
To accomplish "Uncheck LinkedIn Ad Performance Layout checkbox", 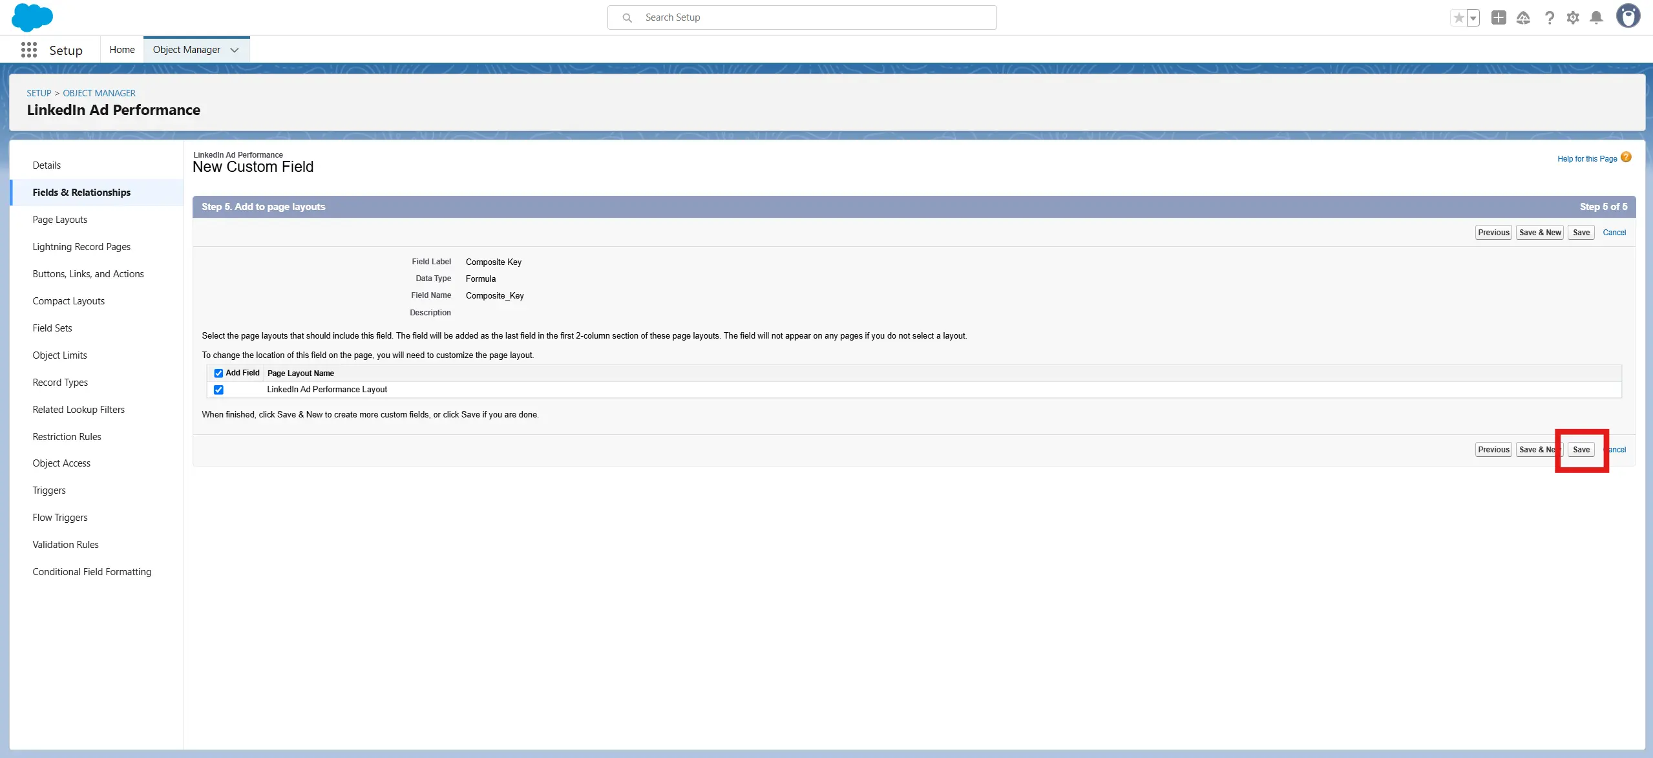I will coord(218,390).
